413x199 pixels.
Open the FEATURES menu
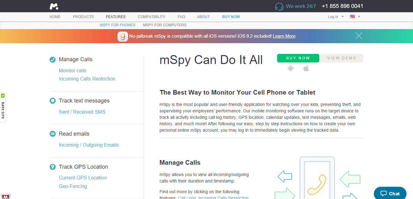[x=116, y=17]
